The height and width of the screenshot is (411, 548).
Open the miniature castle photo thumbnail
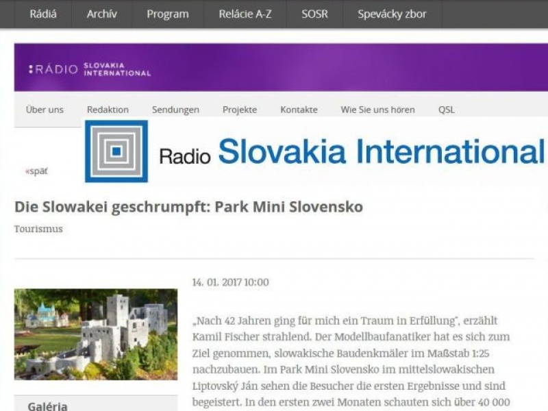96,334
